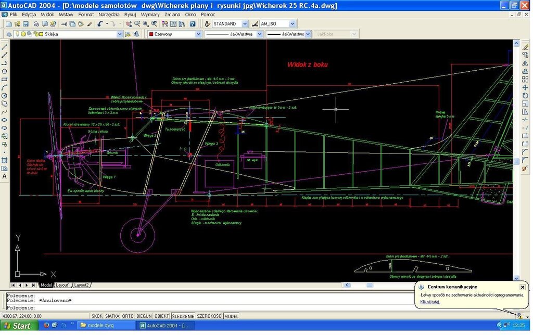The height and width of the screenshot is (335, 533).
Task: Open the Sklejka layer dropdown
Action: 119,34
